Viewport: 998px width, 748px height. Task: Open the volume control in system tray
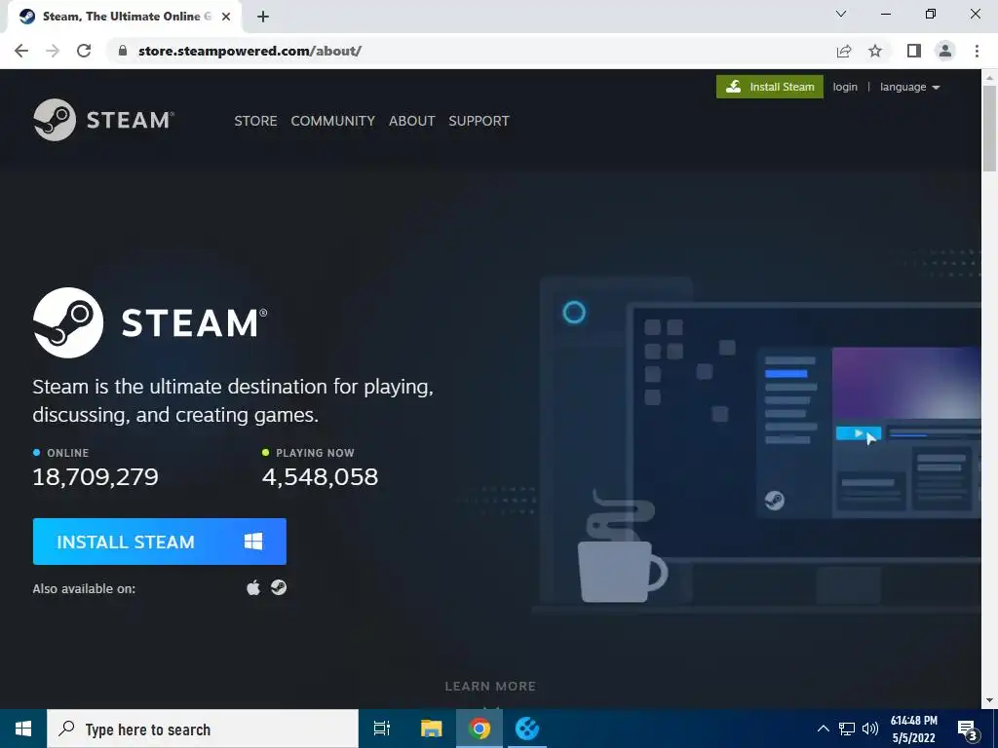tap(870, 729)
